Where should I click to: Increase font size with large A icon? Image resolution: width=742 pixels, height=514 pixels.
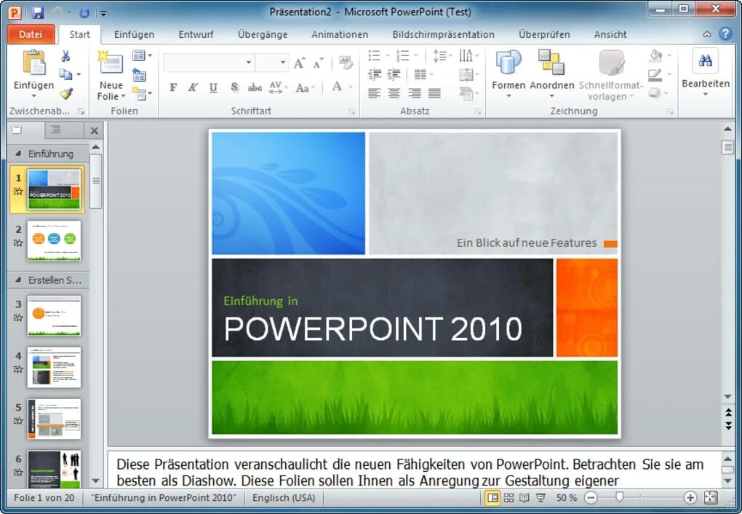click(x=299, y=63)
